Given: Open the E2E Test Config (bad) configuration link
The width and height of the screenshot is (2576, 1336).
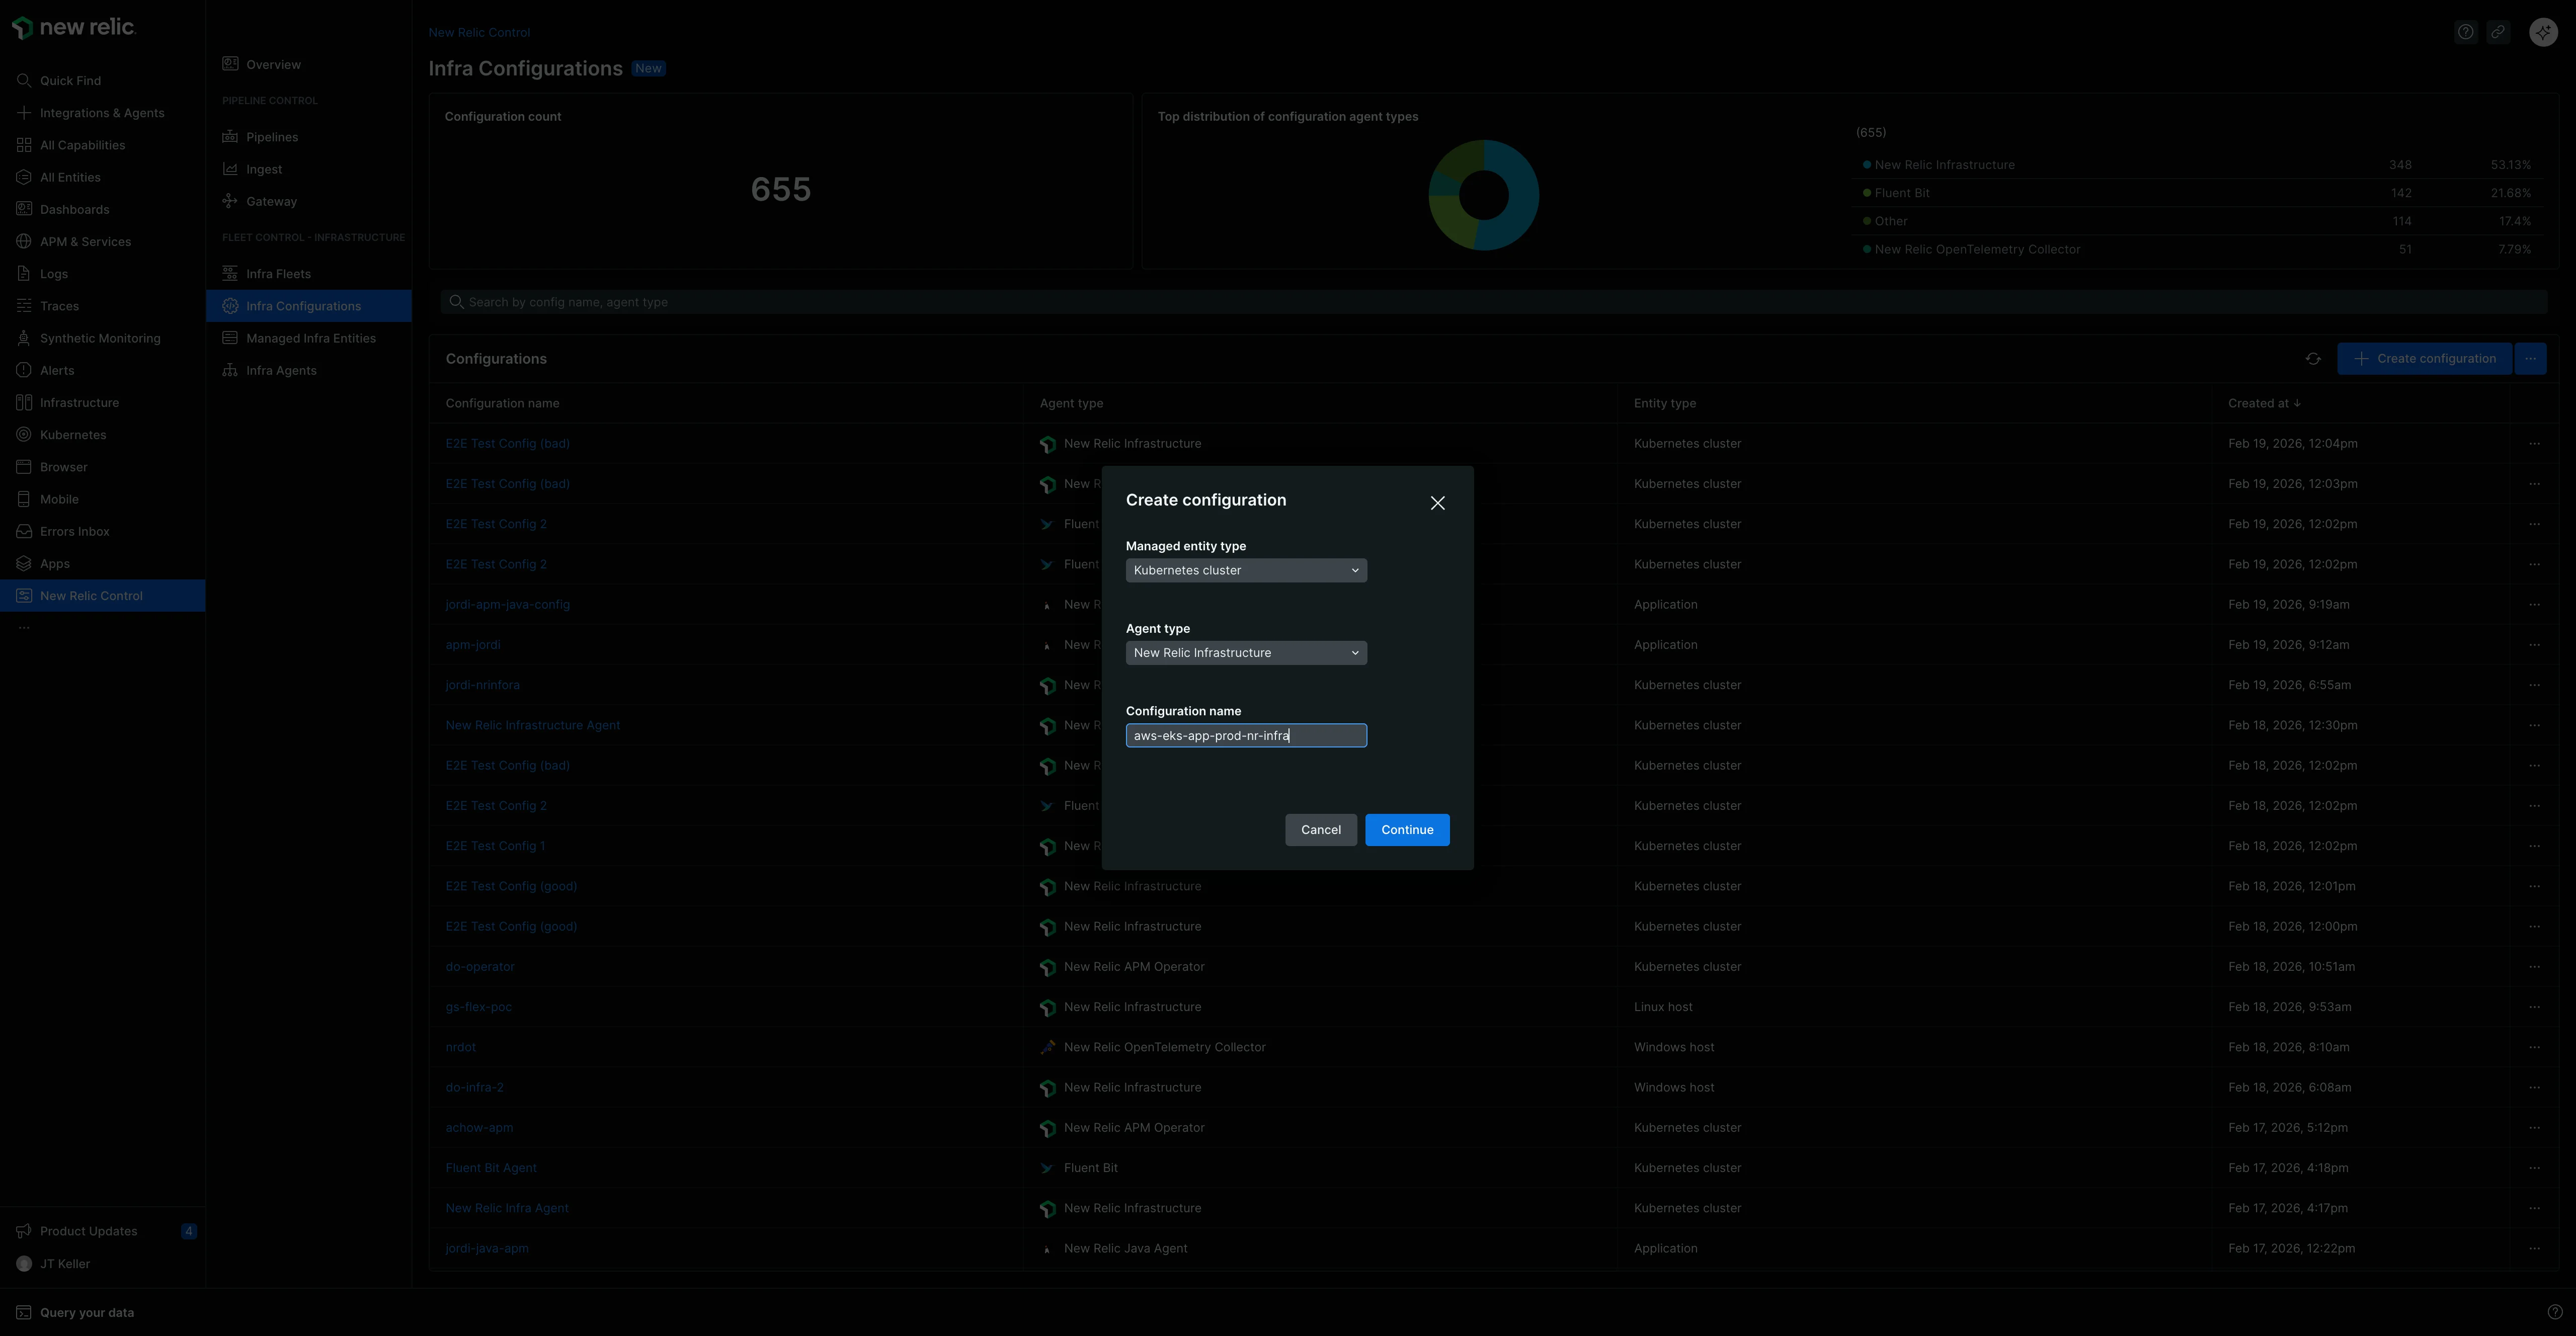Looking at the screenshot, I should coord(507,443).
